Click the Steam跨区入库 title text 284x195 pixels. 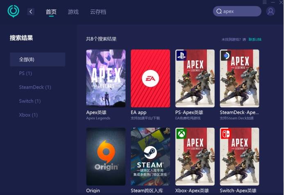(x=147, y=190)
